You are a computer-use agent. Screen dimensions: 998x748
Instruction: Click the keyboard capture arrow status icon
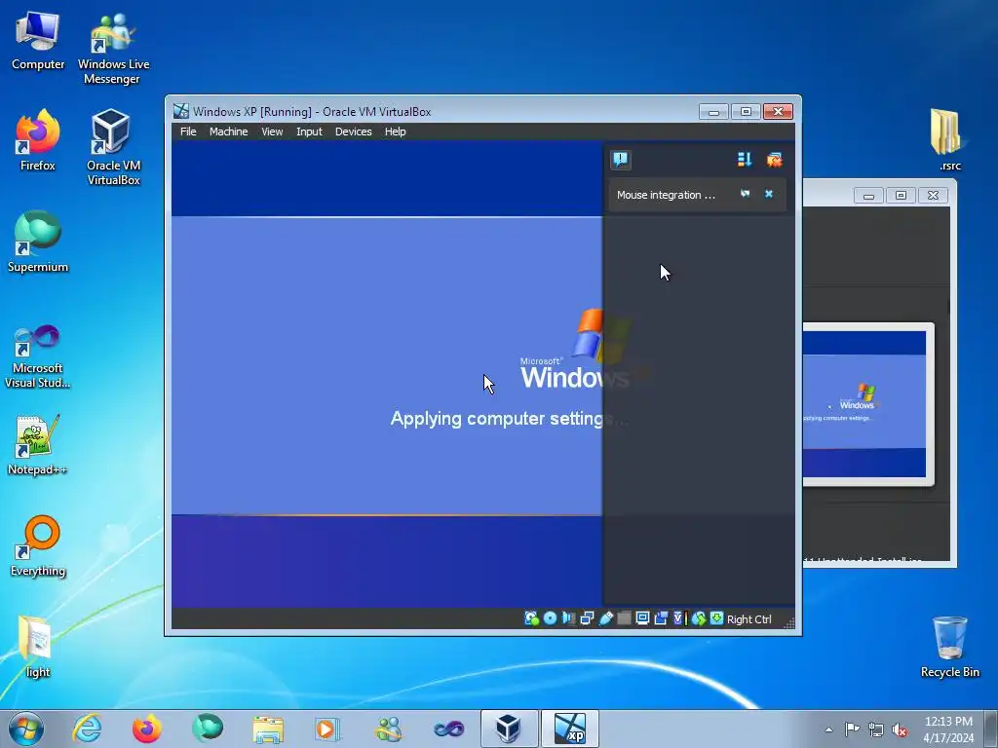(716, 618)
